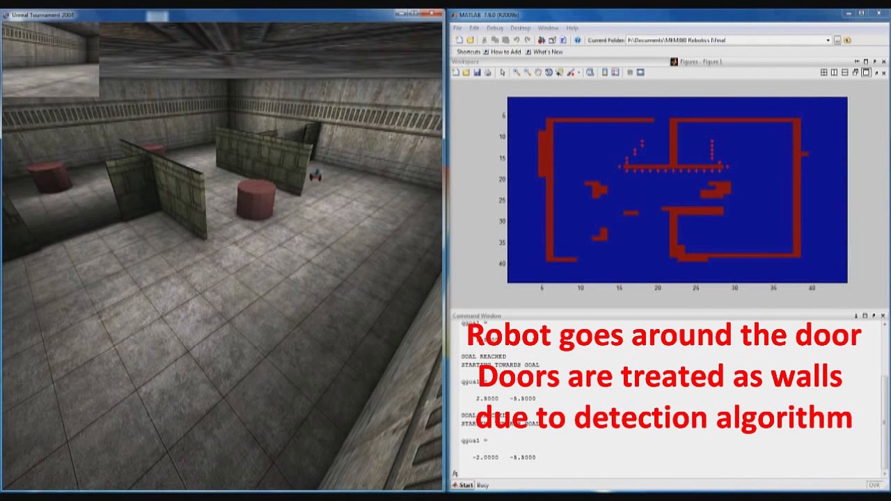Click the OVR indicator in status bar
Image resolution: width=891 pixels, height=501 pixels.
click(x=875, y=485)
